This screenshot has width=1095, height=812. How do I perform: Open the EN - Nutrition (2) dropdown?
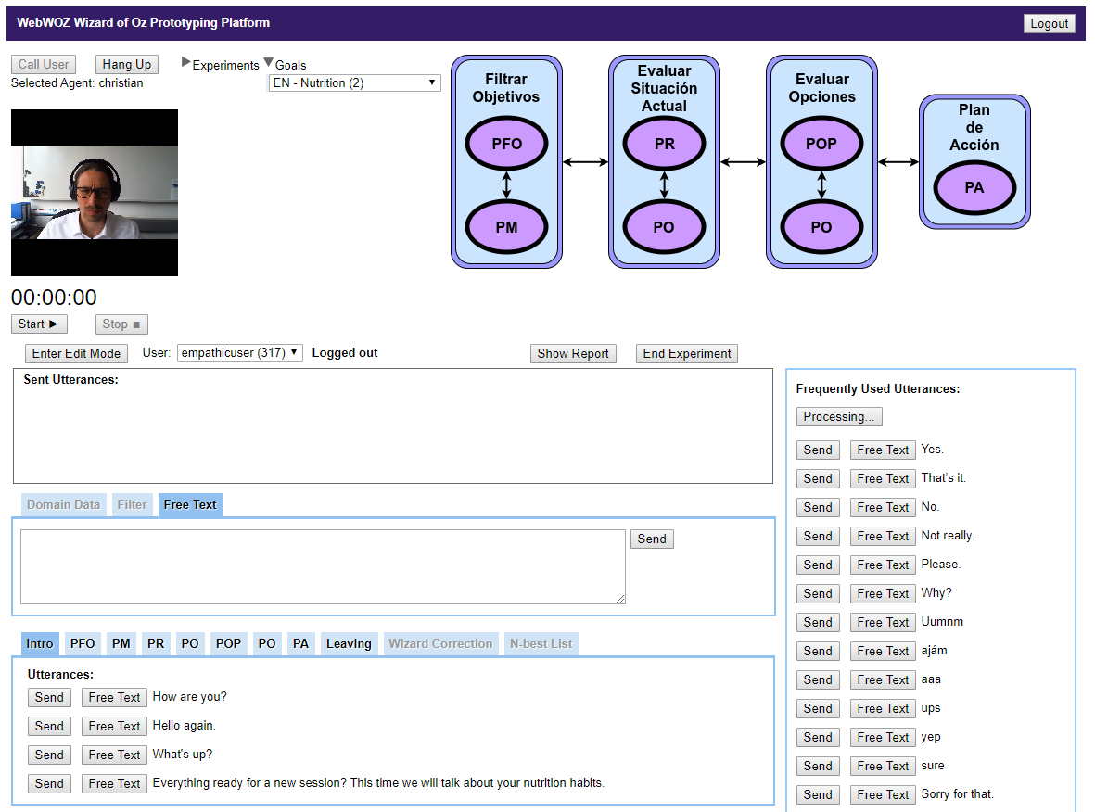click(355, 83)
